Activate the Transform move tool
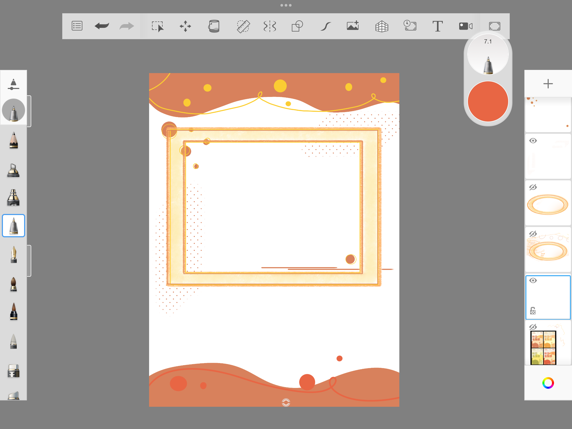572x429 pixels. tap(185, 26)
